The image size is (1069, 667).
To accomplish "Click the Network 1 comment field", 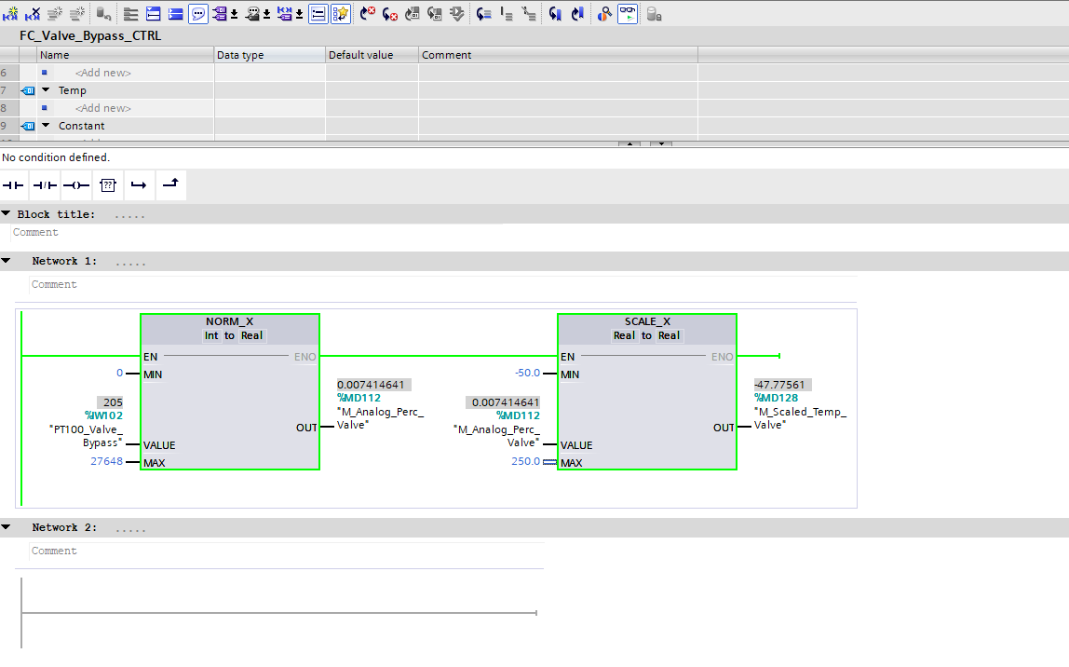I will click(443, 284).
